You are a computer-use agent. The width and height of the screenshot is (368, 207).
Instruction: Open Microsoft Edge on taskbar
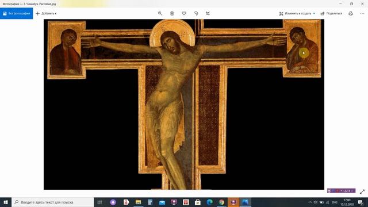click(x=210, y=202)
